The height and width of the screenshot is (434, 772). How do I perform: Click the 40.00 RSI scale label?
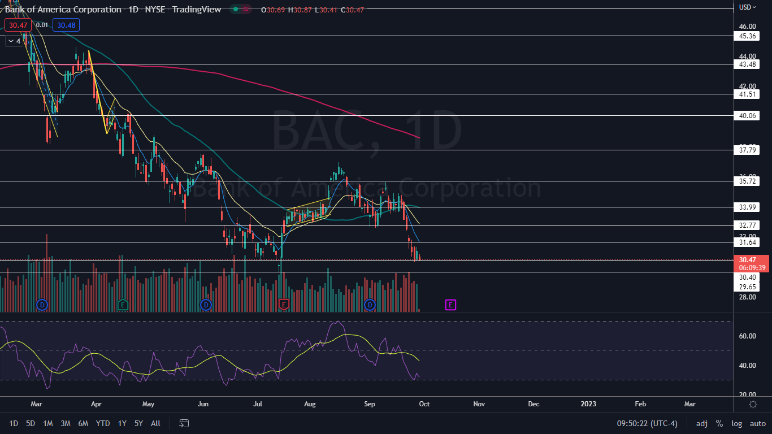(x=748, y=366)
